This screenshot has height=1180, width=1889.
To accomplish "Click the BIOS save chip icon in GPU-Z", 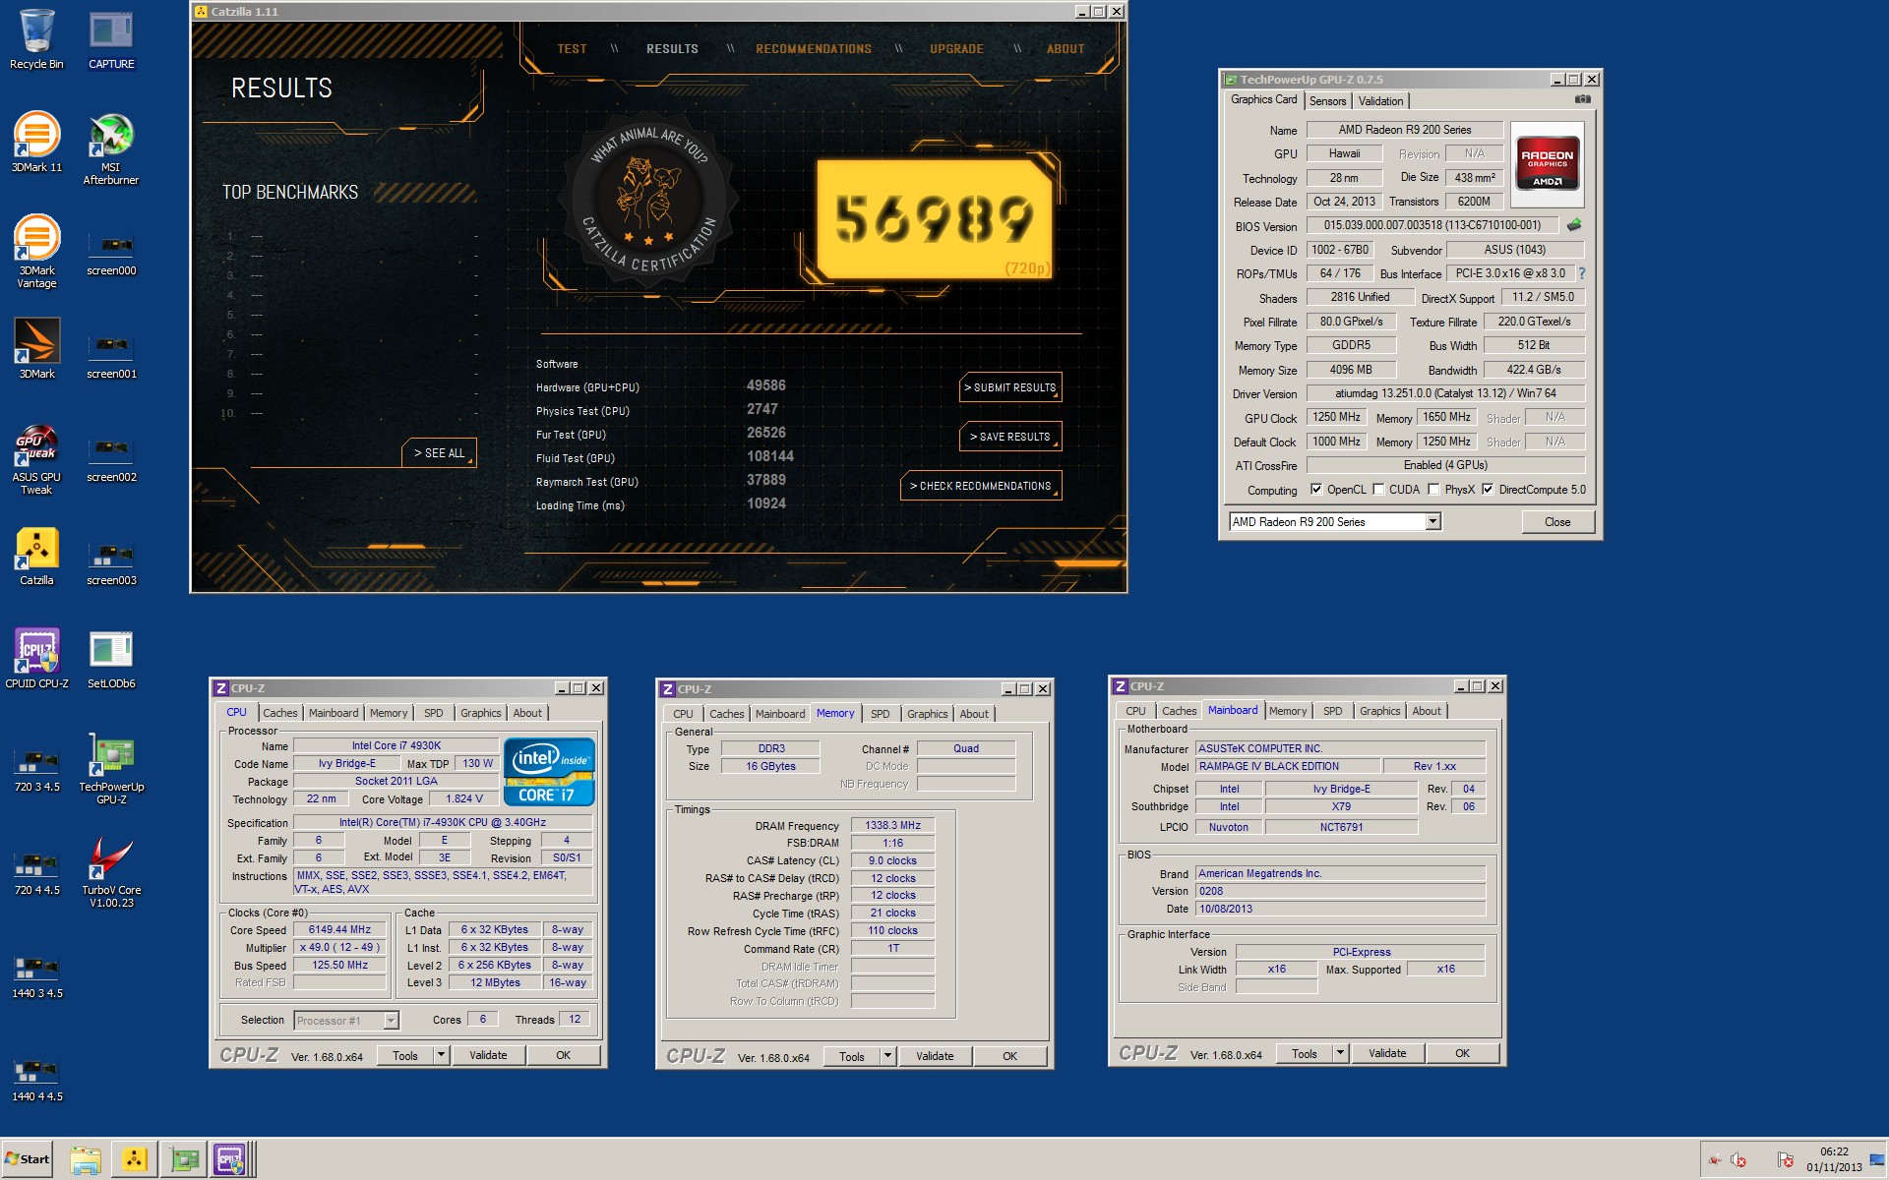I will (1574, 225).
